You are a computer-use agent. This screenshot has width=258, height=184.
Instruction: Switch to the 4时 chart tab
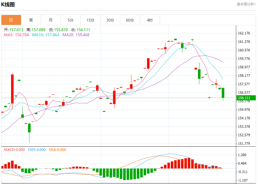[150, 20]
